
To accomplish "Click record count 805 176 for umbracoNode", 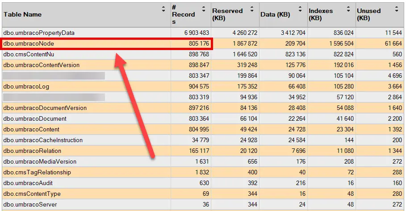I will [199, 43].
